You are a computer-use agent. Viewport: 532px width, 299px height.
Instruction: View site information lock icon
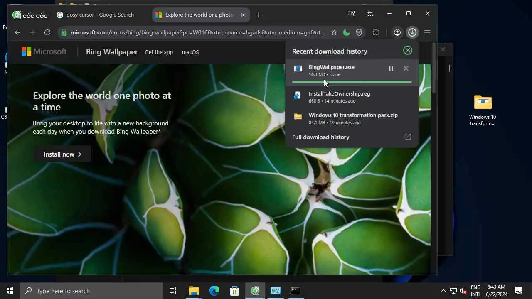[x=64, y=32]
